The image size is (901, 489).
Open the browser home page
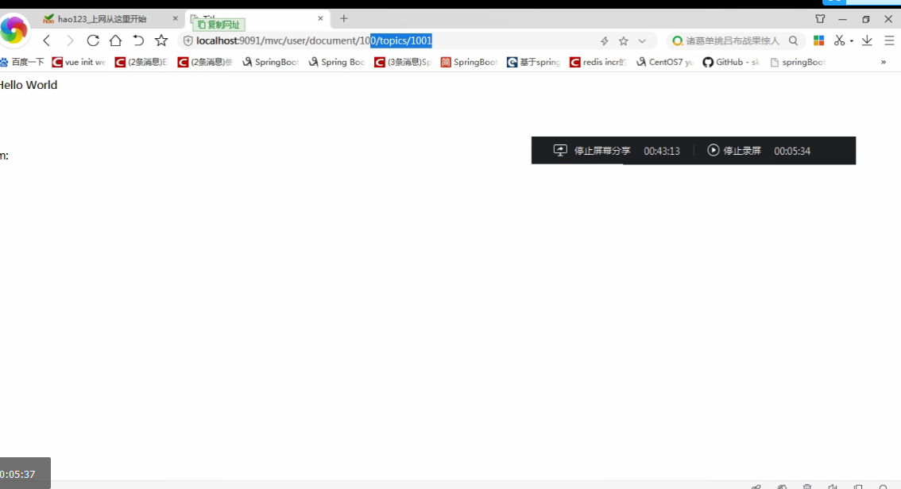pyautogui.click(x=115, y=40)
